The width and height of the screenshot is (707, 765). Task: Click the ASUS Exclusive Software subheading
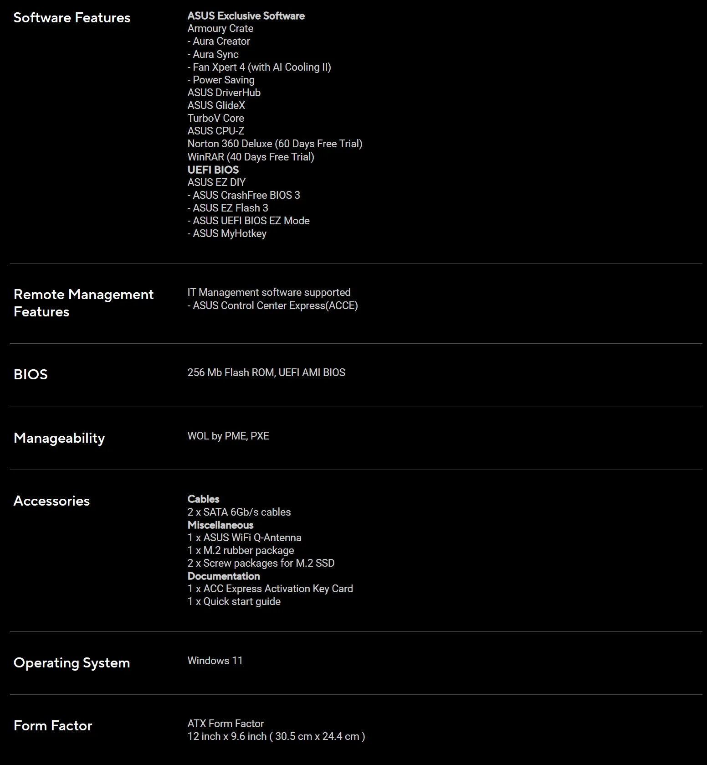[246, 16]
